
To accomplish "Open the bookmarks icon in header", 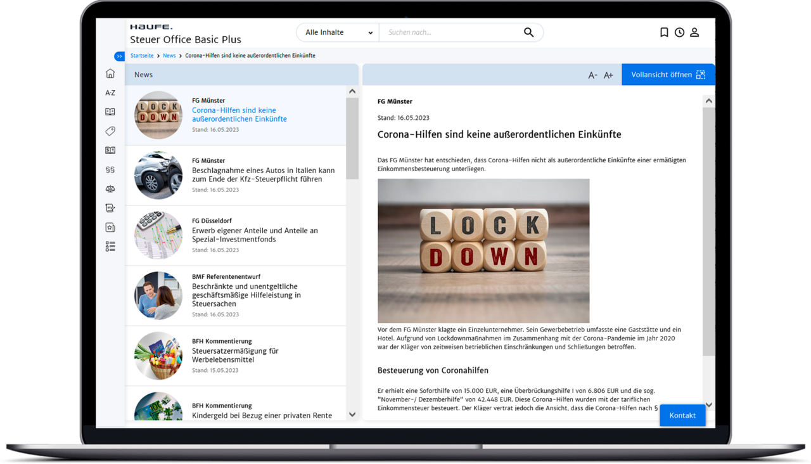I will (x=664, y=32).
